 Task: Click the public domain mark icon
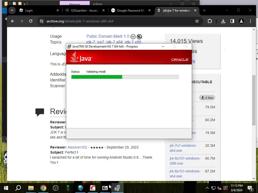click(139, 37)
